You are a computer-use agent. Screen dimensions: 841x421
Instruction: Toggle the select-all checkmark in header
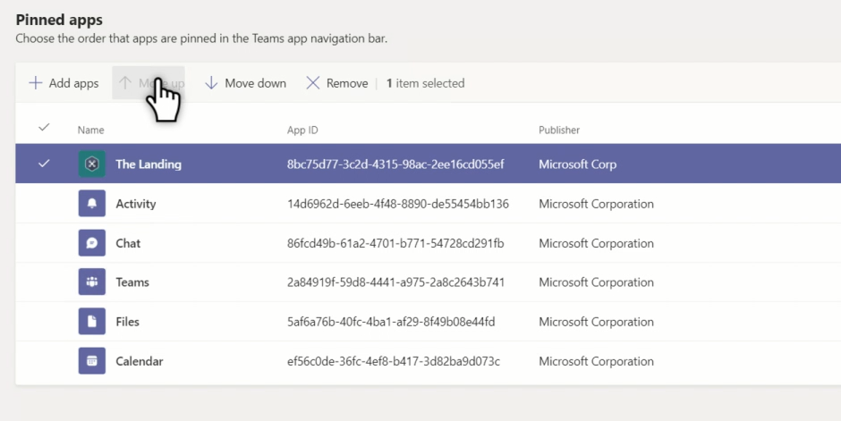click(44, 129)
